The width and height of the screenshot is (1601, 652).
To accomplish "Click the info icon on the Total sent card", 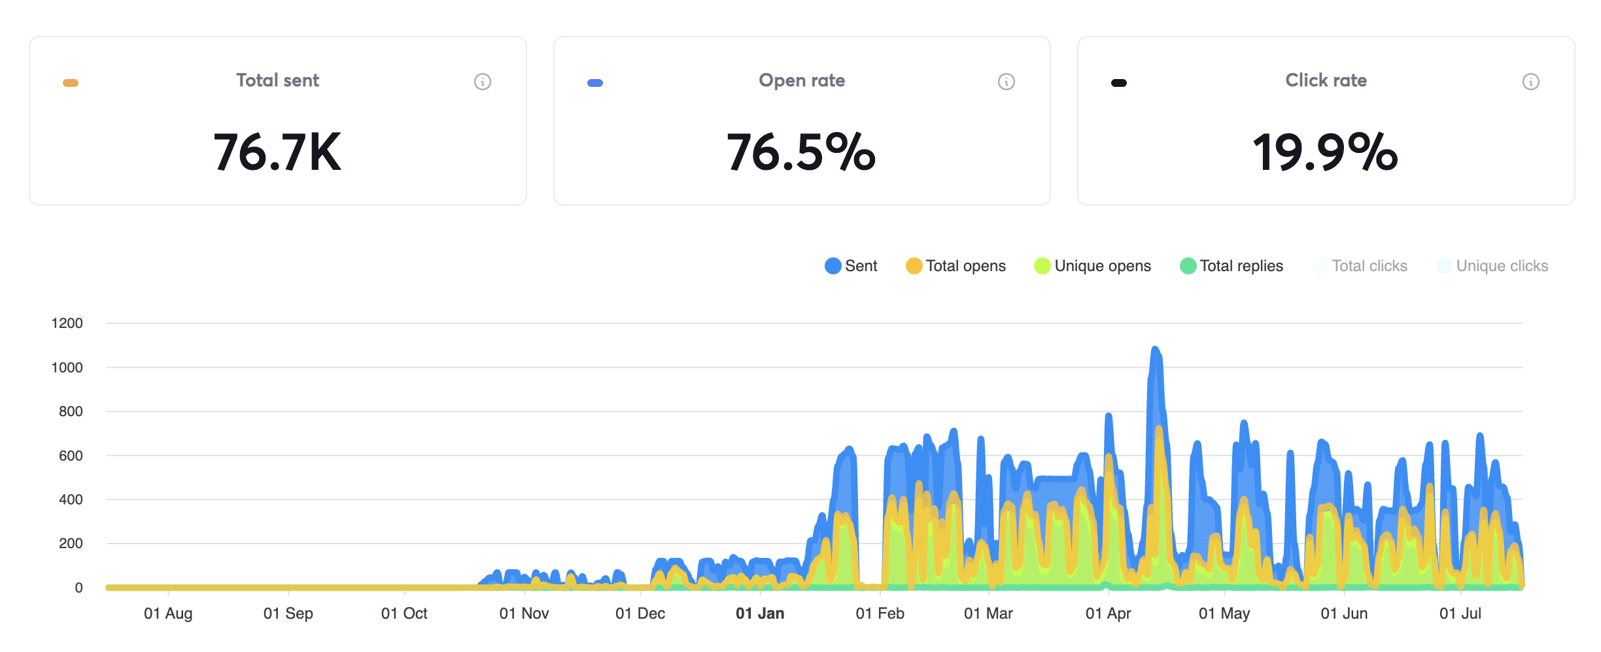I will click(x=483, y=82).
